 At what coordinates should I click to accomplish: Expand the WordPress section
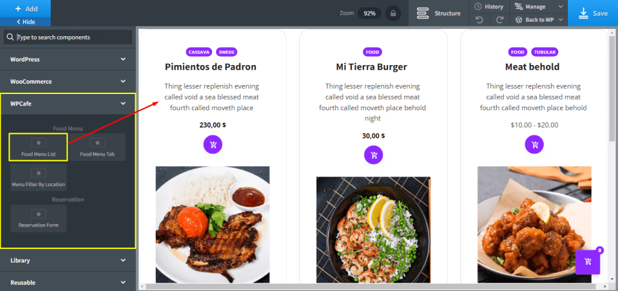pos(68,60)
